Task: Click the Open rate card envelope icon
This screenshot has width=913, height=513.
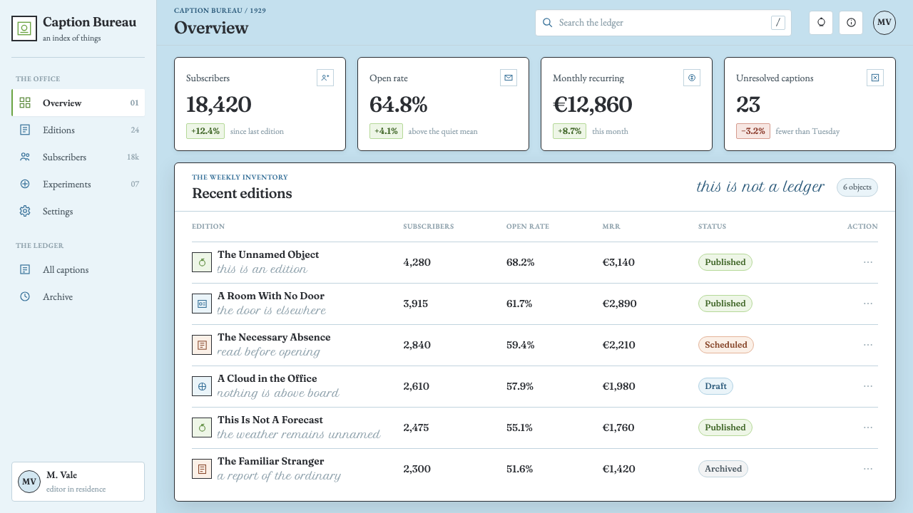Action: [x=509, y=78]
